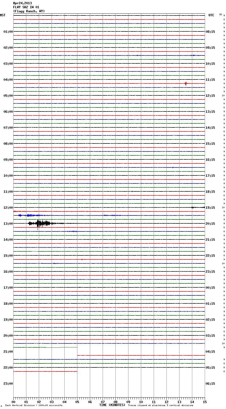
Task: Click the 06:15 UTC time label
Action: 210,384
